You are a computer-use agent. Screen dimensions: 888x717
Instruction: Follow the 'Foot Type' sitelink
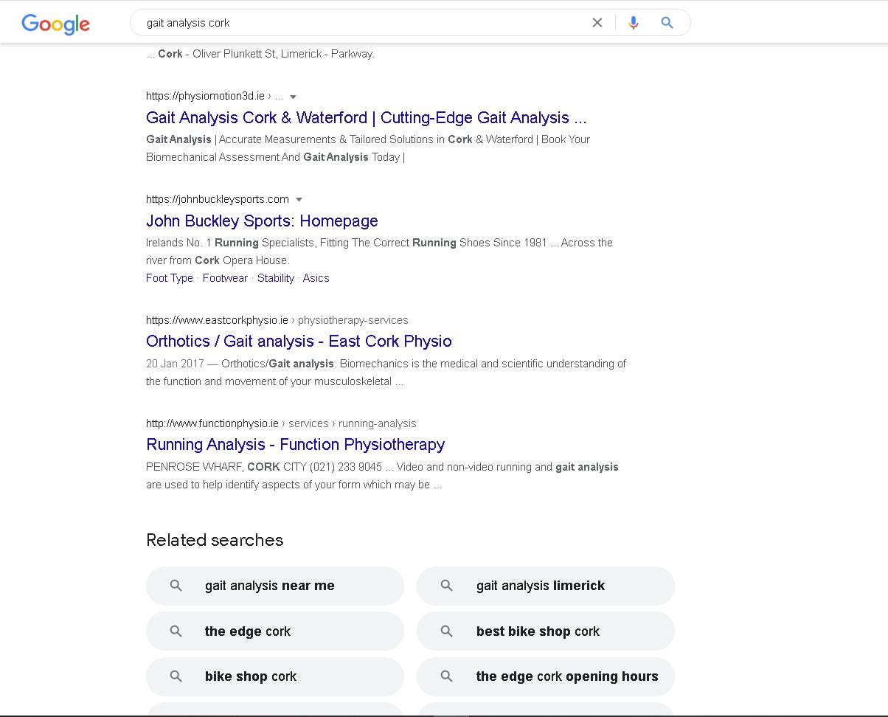170,278
